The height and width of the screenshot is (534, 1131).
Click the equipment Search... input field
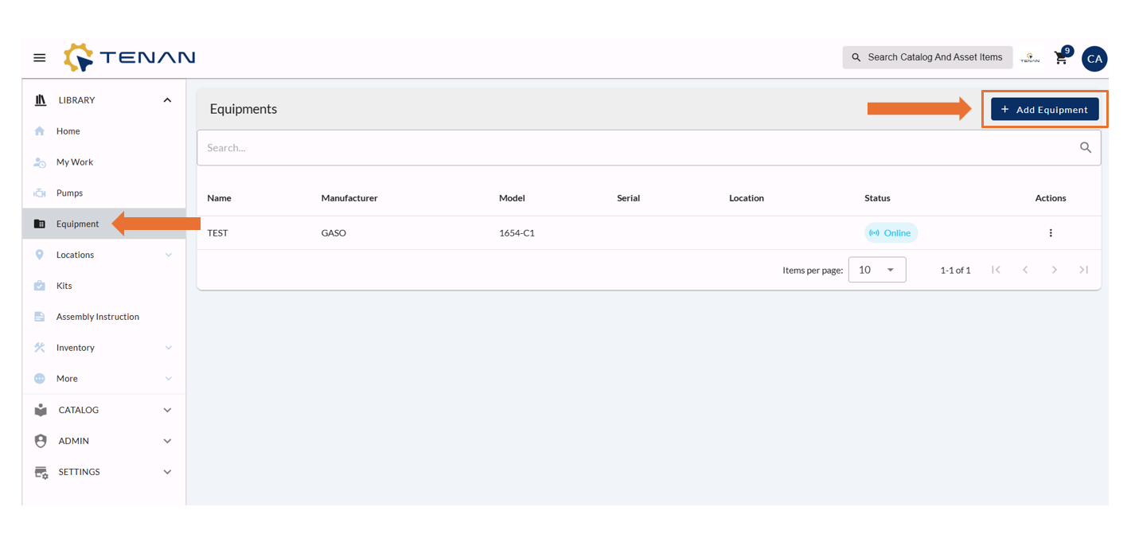tap(649, 148)
